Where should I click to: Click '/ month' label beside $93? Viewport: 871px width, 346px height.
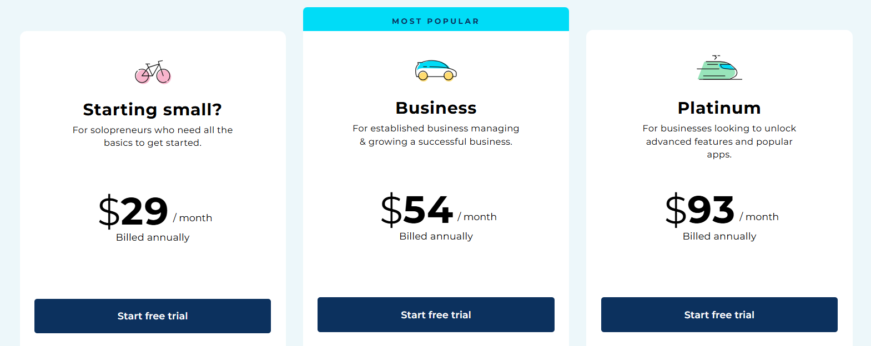point(759,217)
